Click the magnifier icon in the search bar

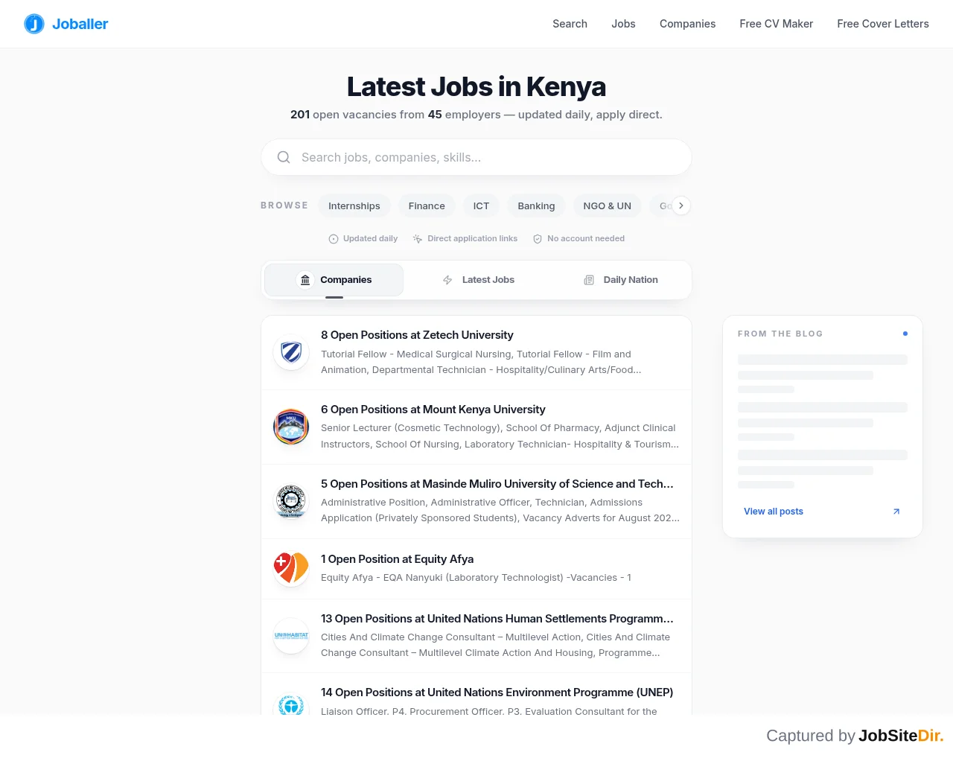[284, 157]
